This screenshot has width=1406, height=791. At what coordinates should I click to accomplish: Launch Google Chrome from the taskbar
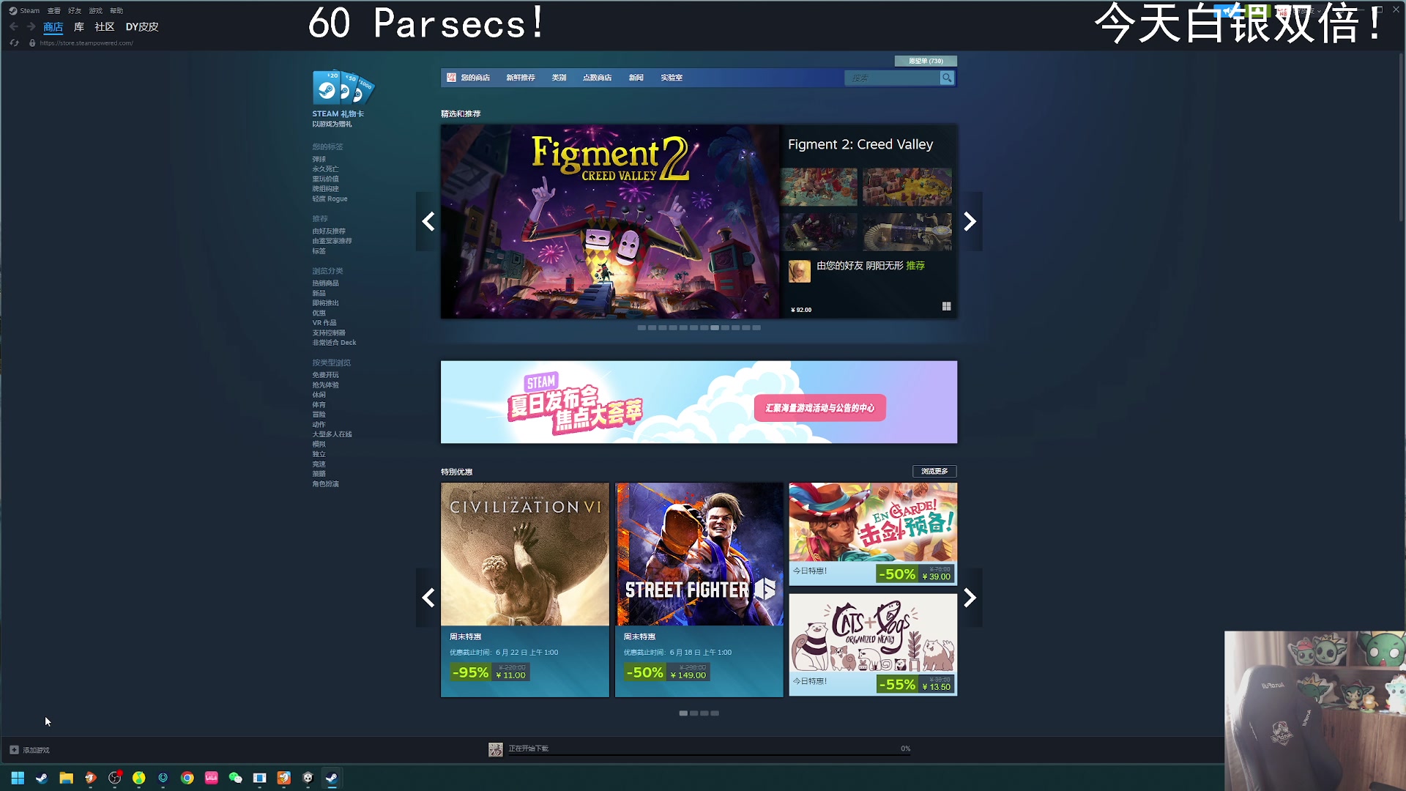(187, 778)
